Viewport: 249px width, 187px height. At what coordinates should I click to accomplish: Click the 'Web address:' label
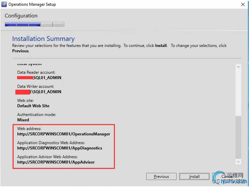29,129
